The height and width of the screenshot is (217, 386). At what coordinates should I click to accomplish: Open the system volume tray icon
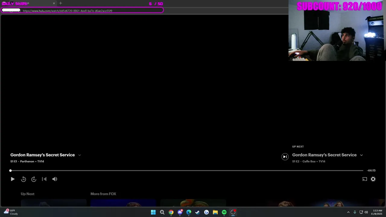[366, 212]
